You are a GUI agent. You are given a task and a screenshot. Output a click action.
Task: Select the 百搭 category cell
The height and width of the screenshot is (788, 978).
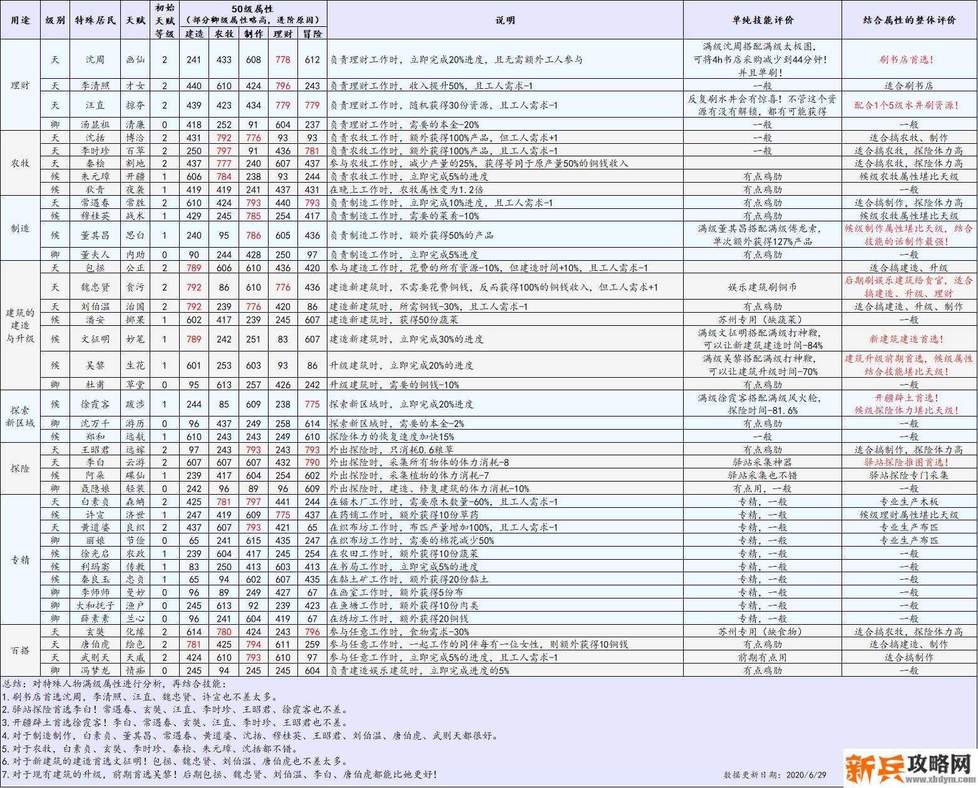pyautogui.click(x=20, y=651)
